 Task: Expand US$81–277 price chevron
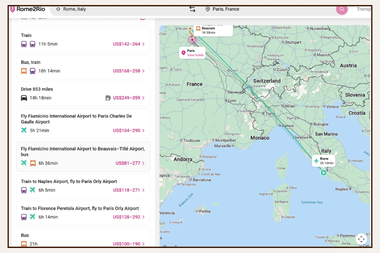(144, 163)
